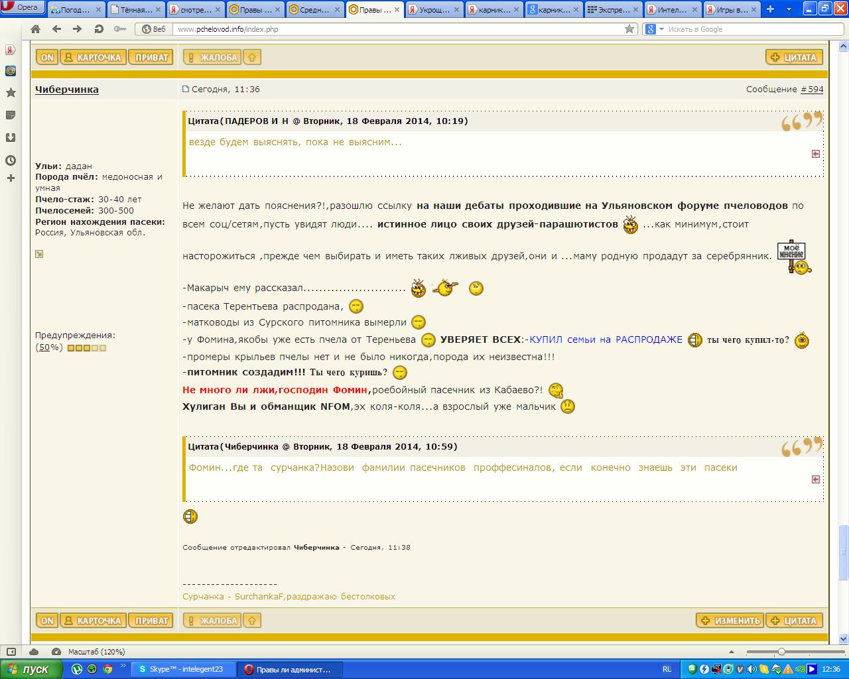
Task: Toggle the Opera panels sidebar button
Action: tap(11, 652)
